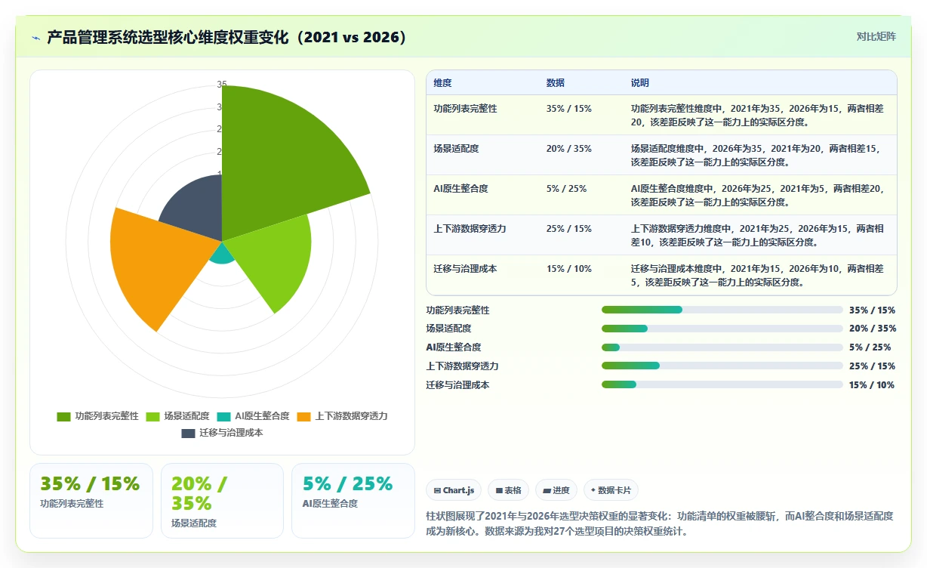Toggle 迁移与治理成本 legend swatch
The width and height of the screenshot is (927, 568).
(188, 434)
